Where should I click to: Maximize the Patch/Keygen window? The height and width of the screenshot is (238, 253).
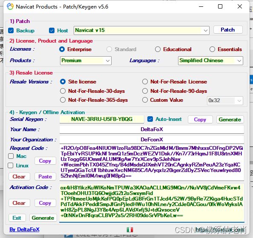[x=220, y=7]
